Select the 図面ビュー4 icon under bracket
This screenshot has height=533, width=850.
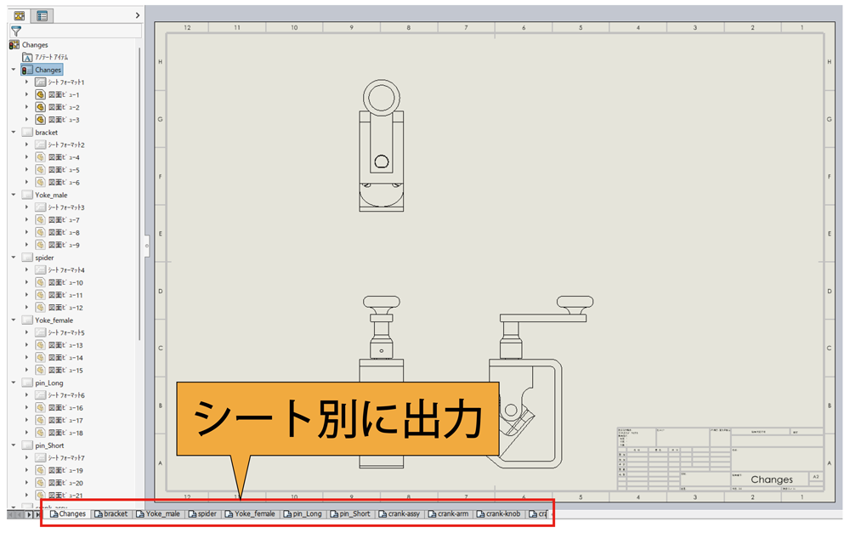point(40,156)
